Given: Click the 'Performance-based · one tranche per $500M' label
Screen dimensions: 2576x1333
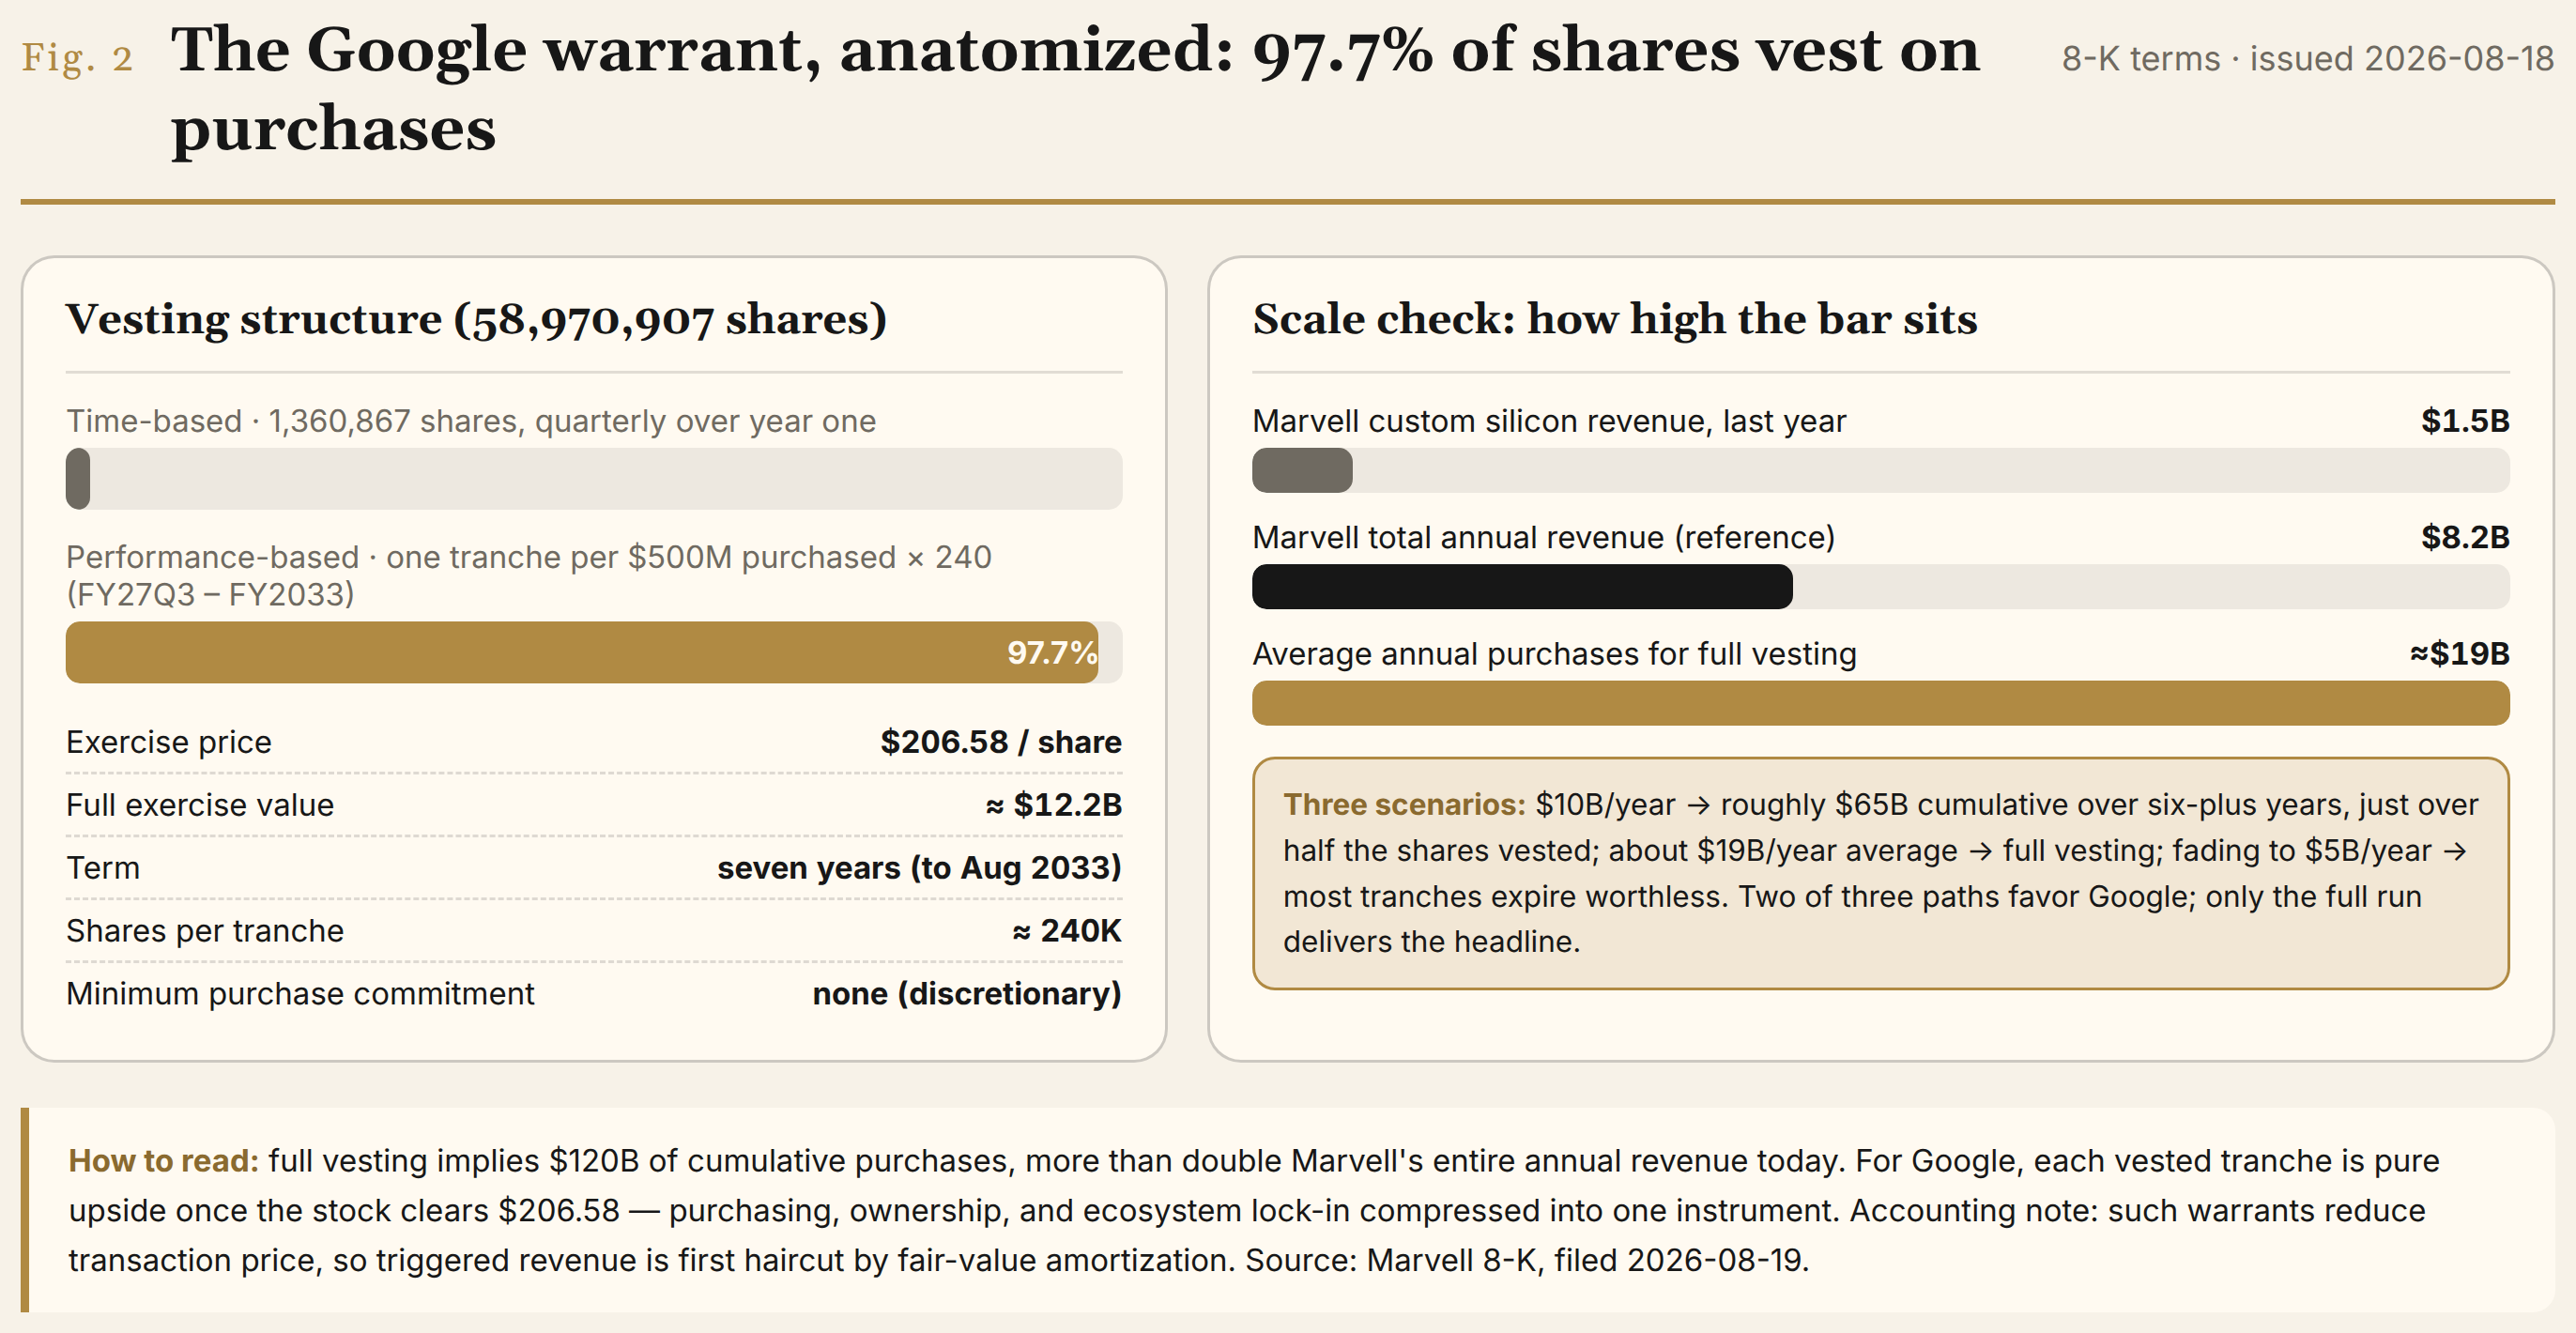Looking at the screenshot, I should point(529,575).
